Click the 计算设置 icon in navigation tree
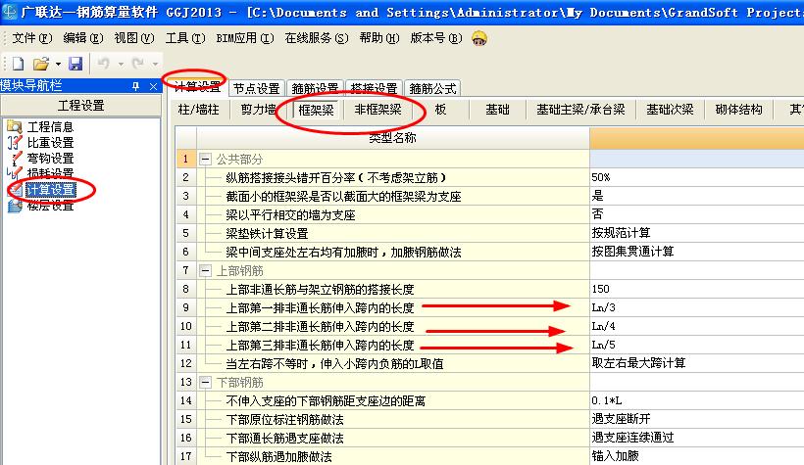The width and height of the screenshot is (804, 465). 16,190
